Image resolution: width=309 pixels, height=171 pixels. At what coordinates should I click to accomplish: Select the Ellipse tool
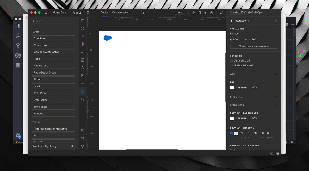click(x=83, y=29)
